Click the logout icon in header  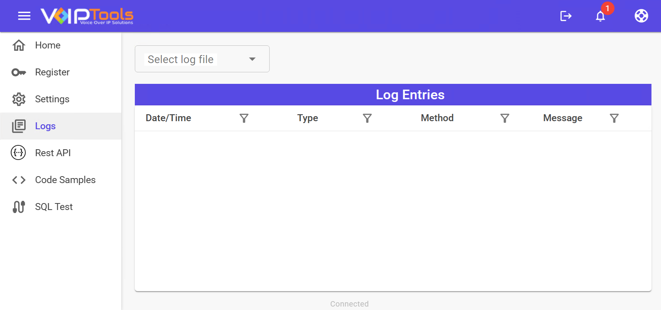(x=565, y=16)
